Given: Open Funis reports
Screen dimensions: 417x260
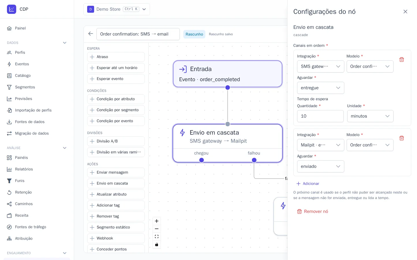Looking at the screenshot, I should tap(37, 181).
